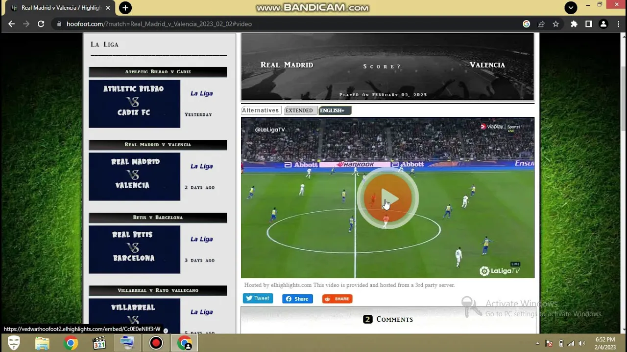Image resolution: width=627 pixels, height=352 pixels.
Task: Click the Comments section heading
Action: tap(388, 319)
